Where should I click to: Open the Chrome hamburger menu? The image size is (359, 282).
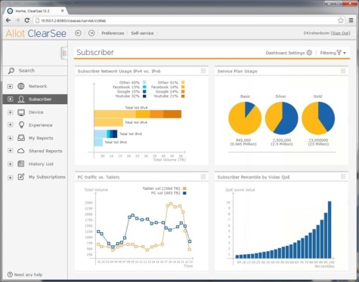[x=351, y=20]
